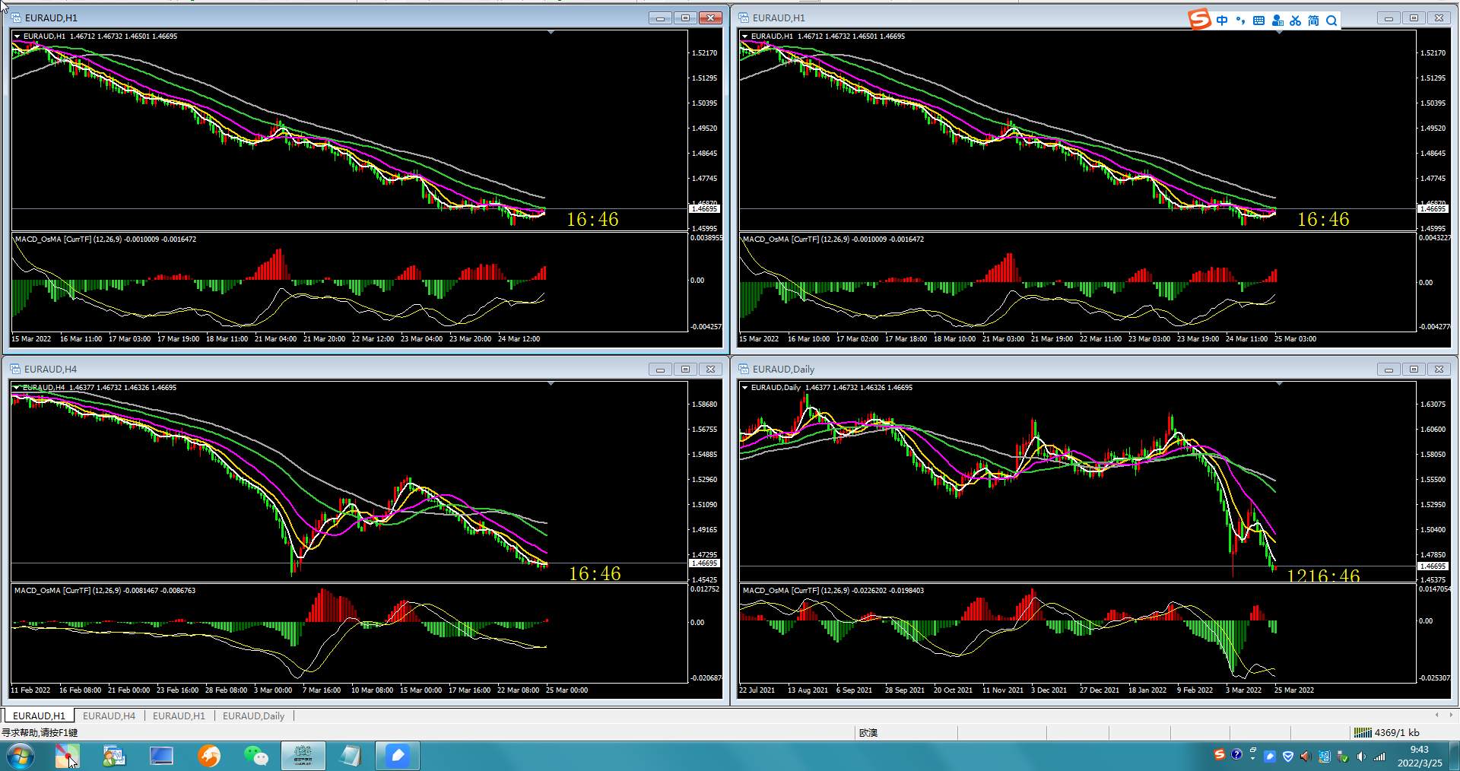1460x771 pixels.
Task: Click the Sogou tray icon
Action: click(x=1219, y=755)
